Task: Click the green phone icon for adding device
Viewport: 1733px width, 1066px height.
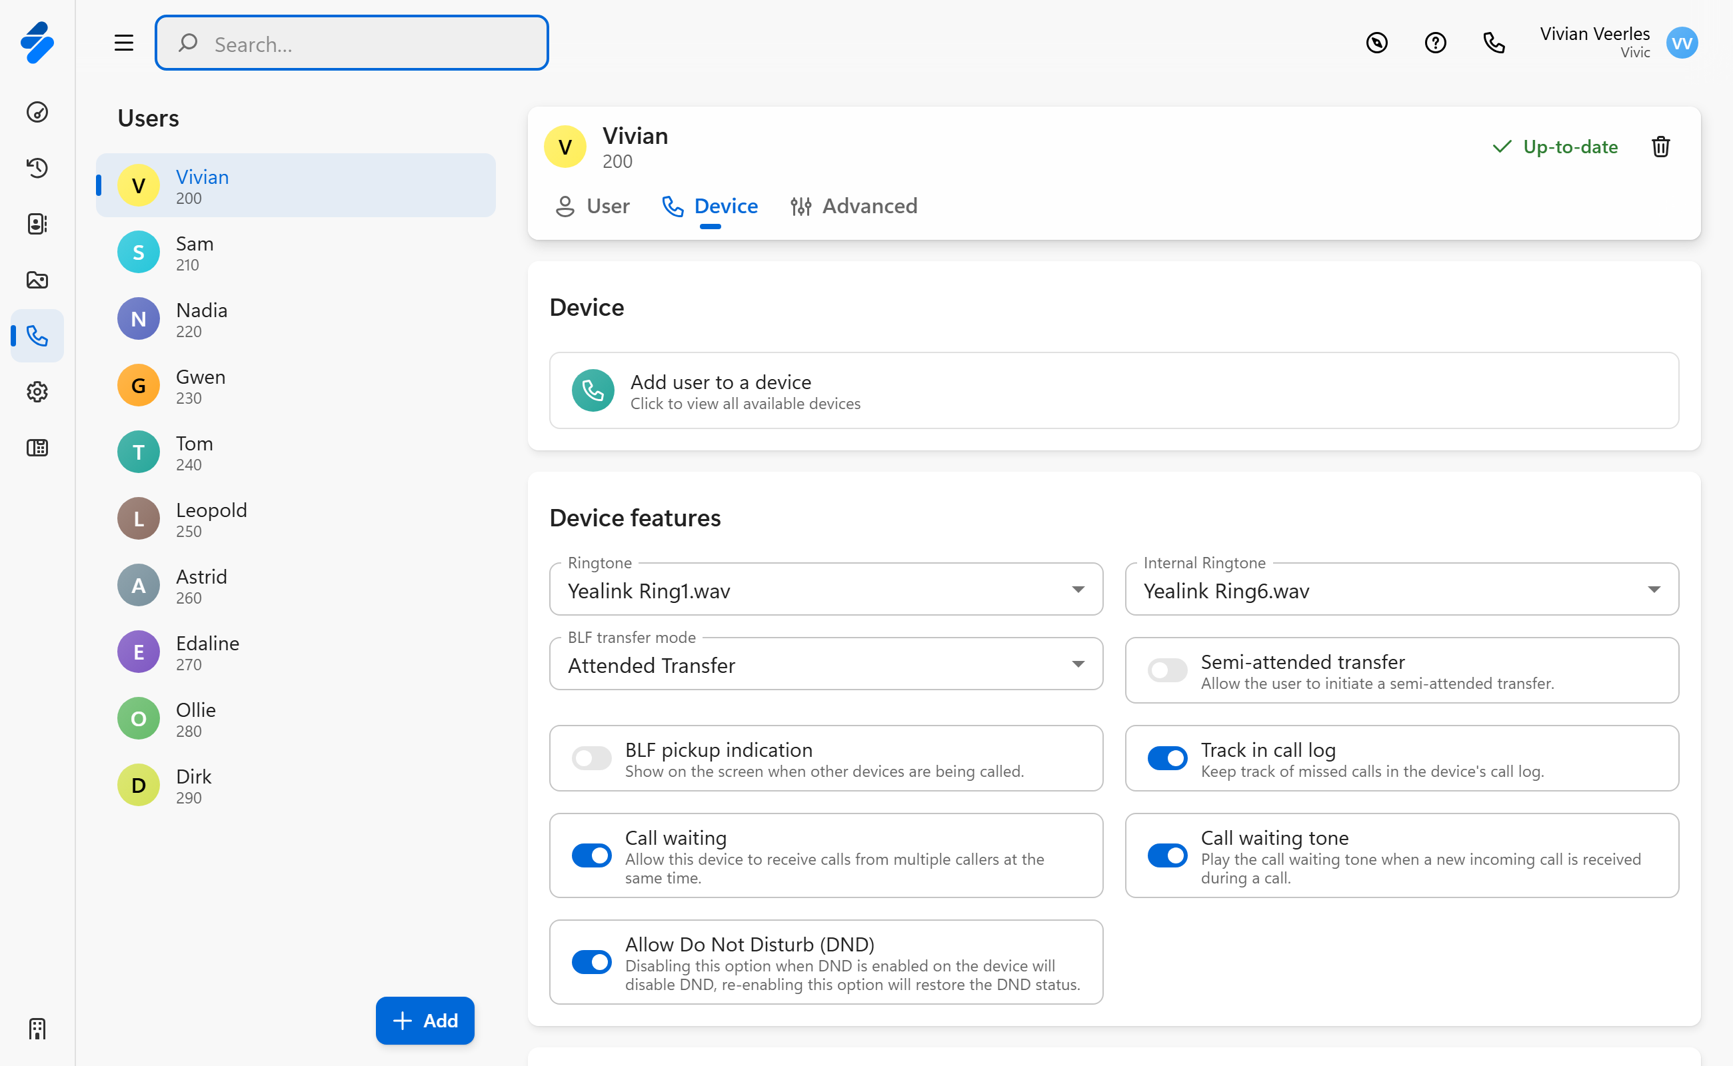Action: (593, 390)
